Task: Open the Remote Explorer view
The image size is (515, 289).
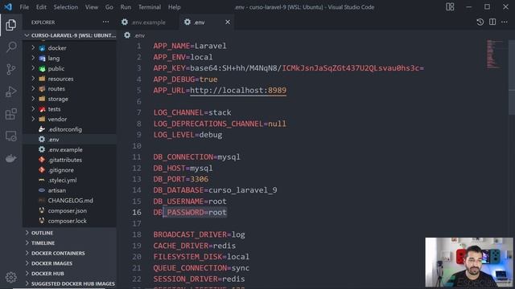Action: point(10,136)
